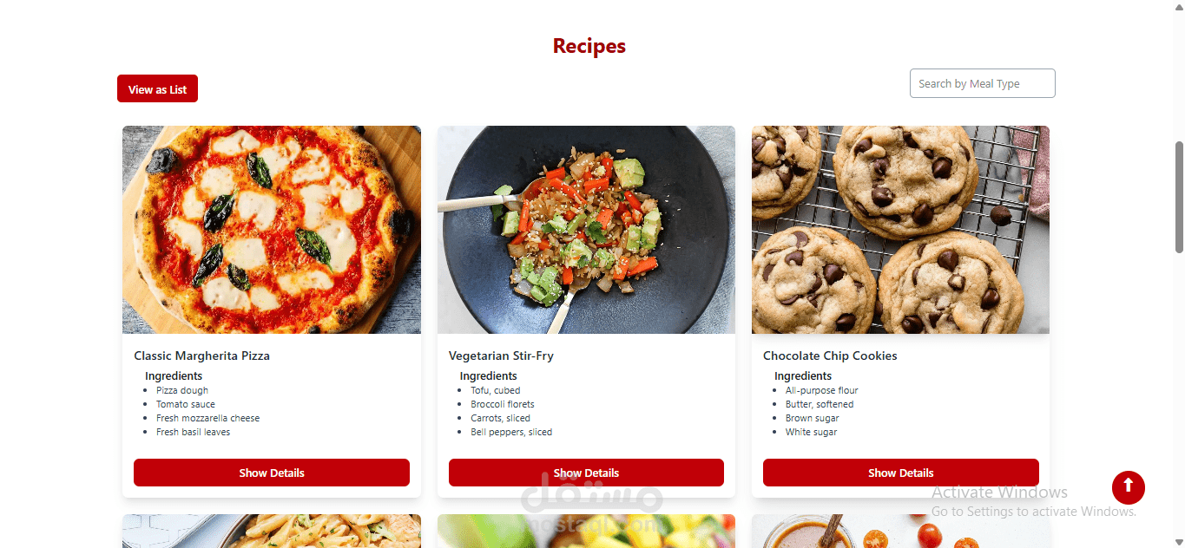Image resolution: width=1185 pixels, height=548 pixels.
Task: Switch layout with View as List button
Action: click(x=157, y=88)
